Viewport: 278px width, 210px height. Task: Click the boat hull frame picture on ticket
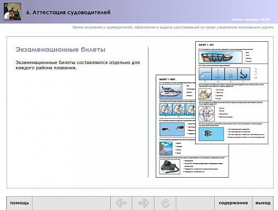pos(220,57)
